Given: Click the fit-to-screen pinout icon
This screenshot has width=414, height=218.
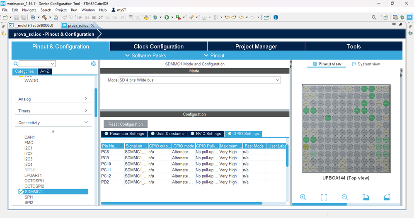Looking at the screenshot, I should point(324,197).
